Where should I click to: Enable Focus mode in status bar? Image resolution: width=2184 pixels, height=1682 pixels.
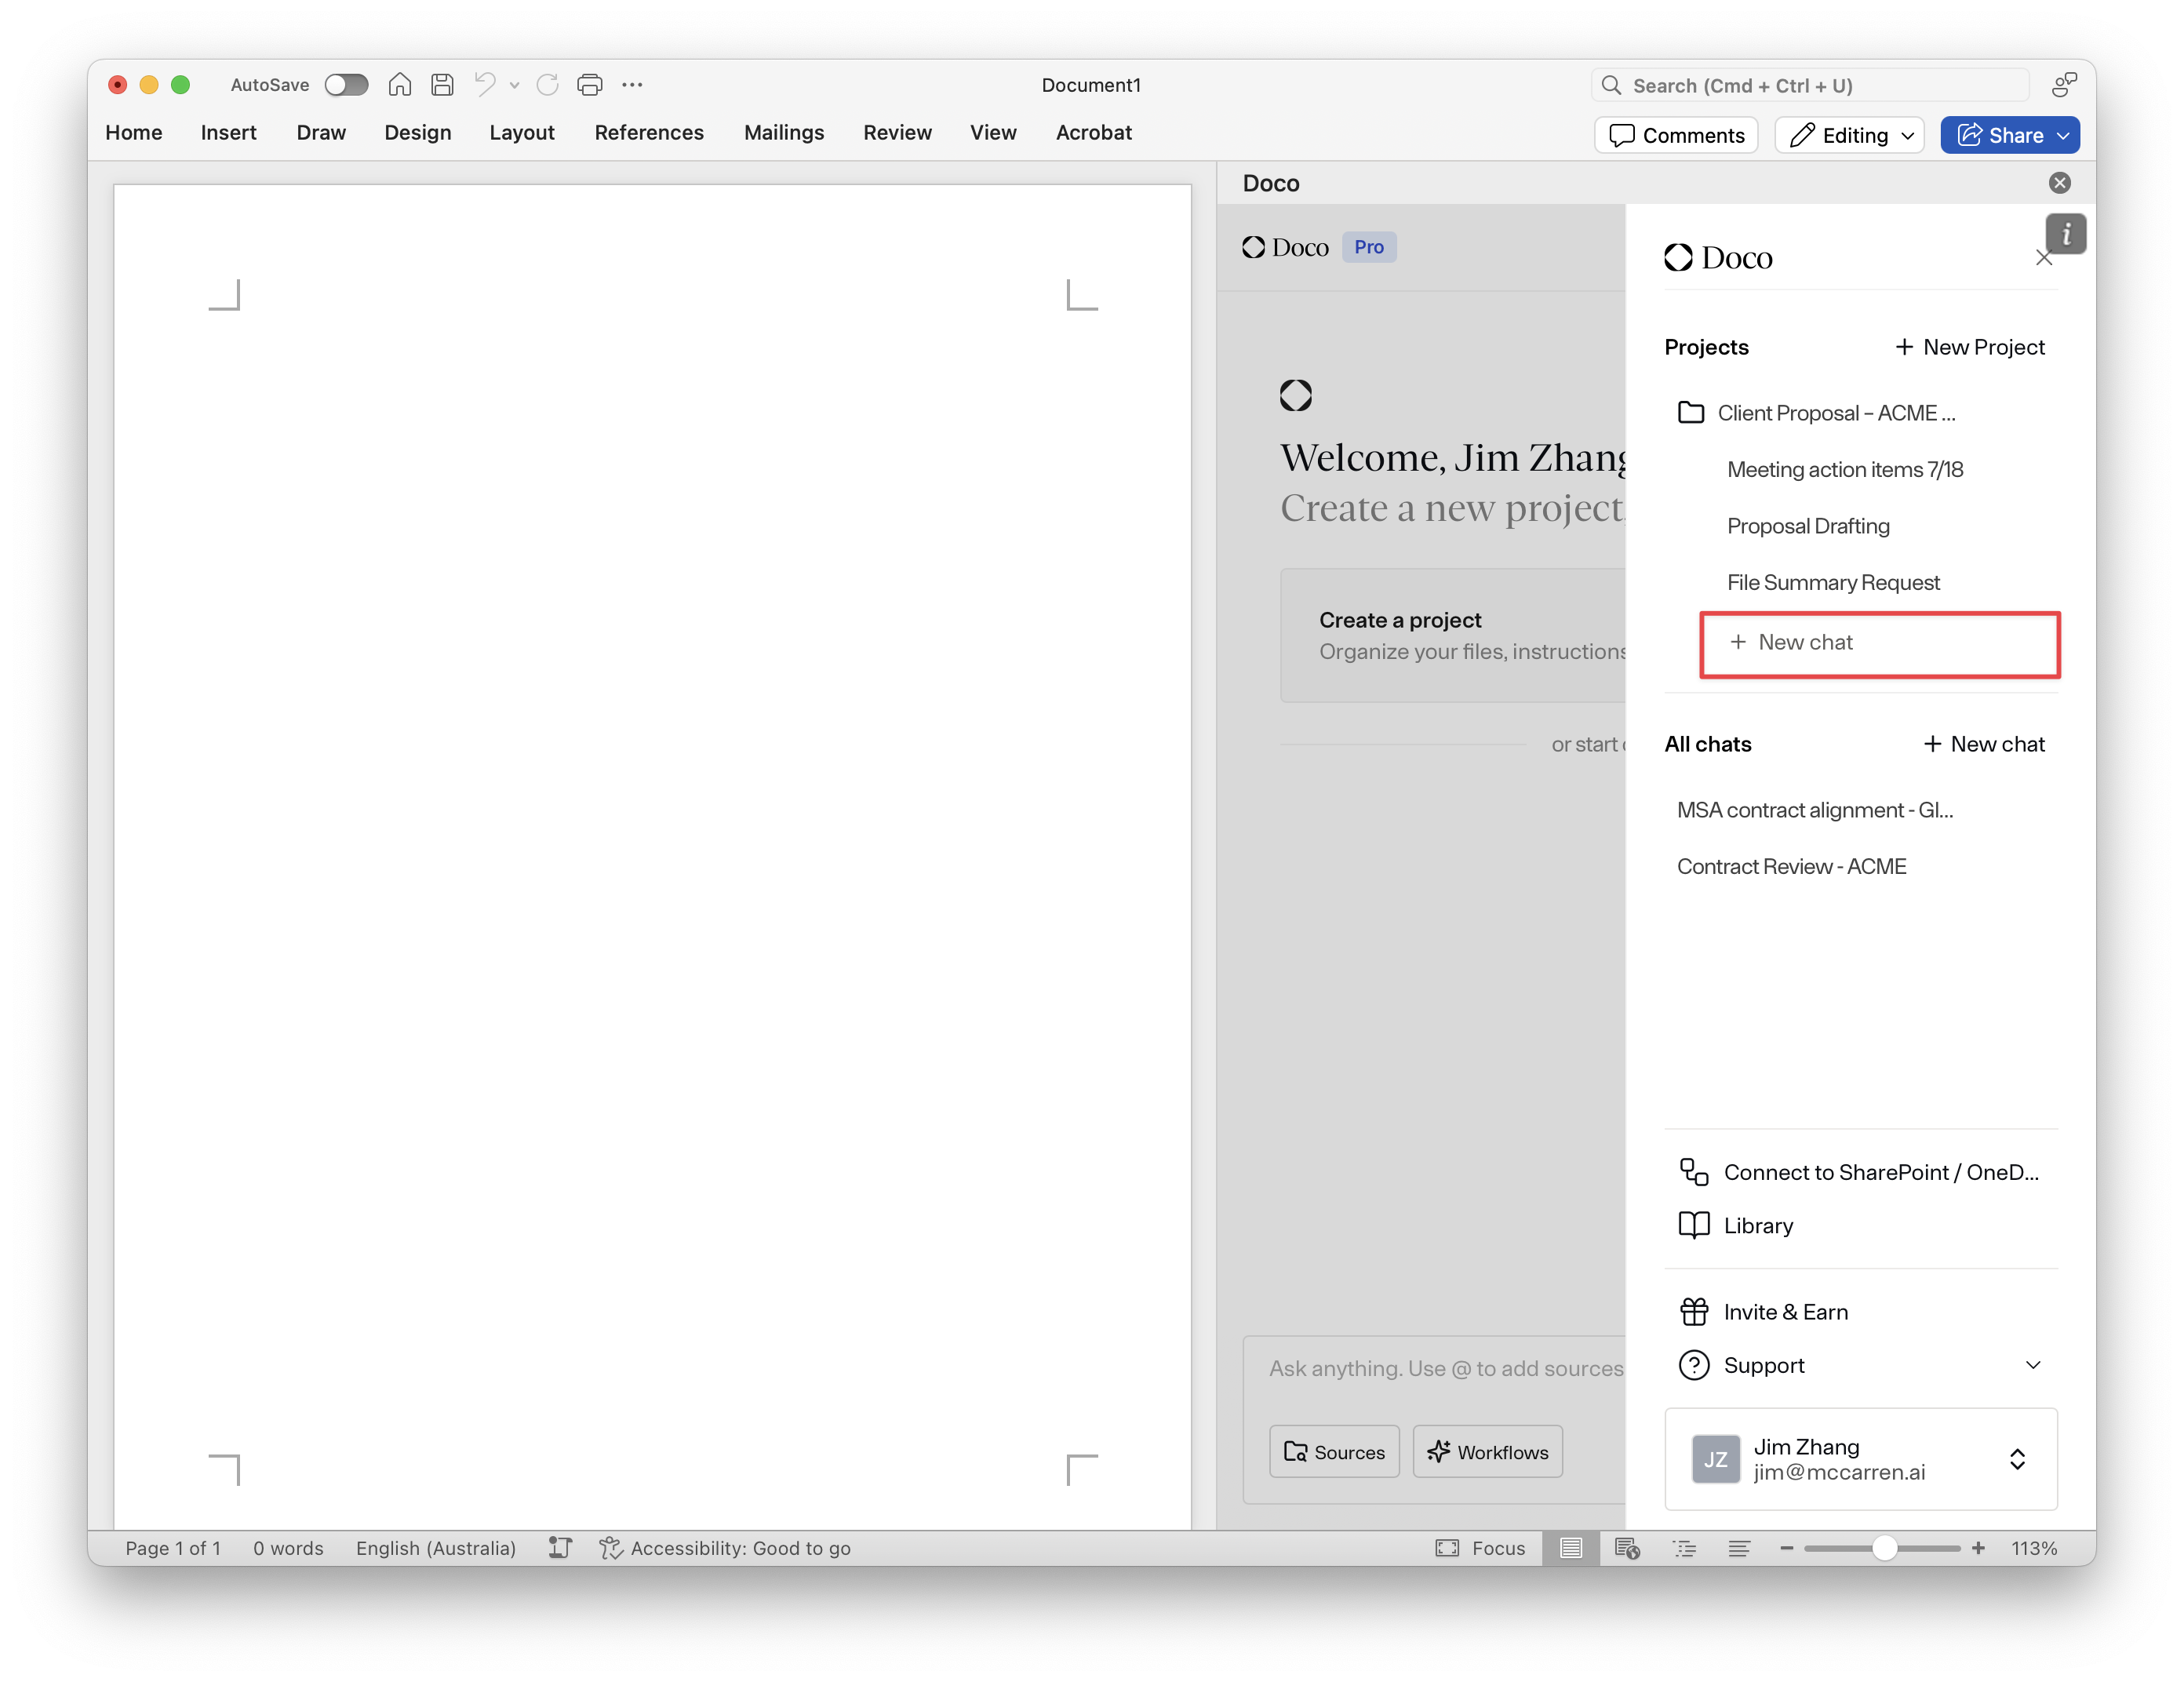[x=1481, y=1548]
